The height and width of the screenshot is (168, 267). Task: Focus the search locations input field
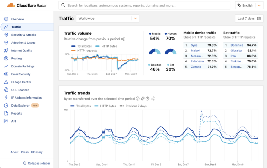[x=144, y=6]
